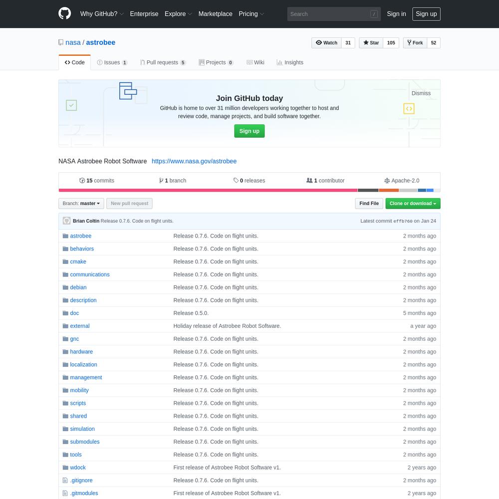View the Insights tab

(290, 62)
